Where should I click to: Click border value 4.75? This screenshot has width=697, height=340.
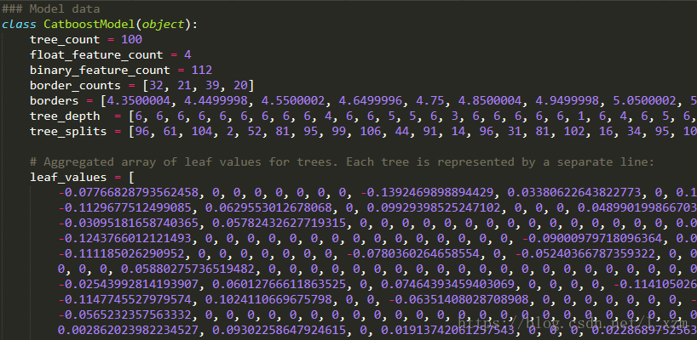click(x=430, y=100)
